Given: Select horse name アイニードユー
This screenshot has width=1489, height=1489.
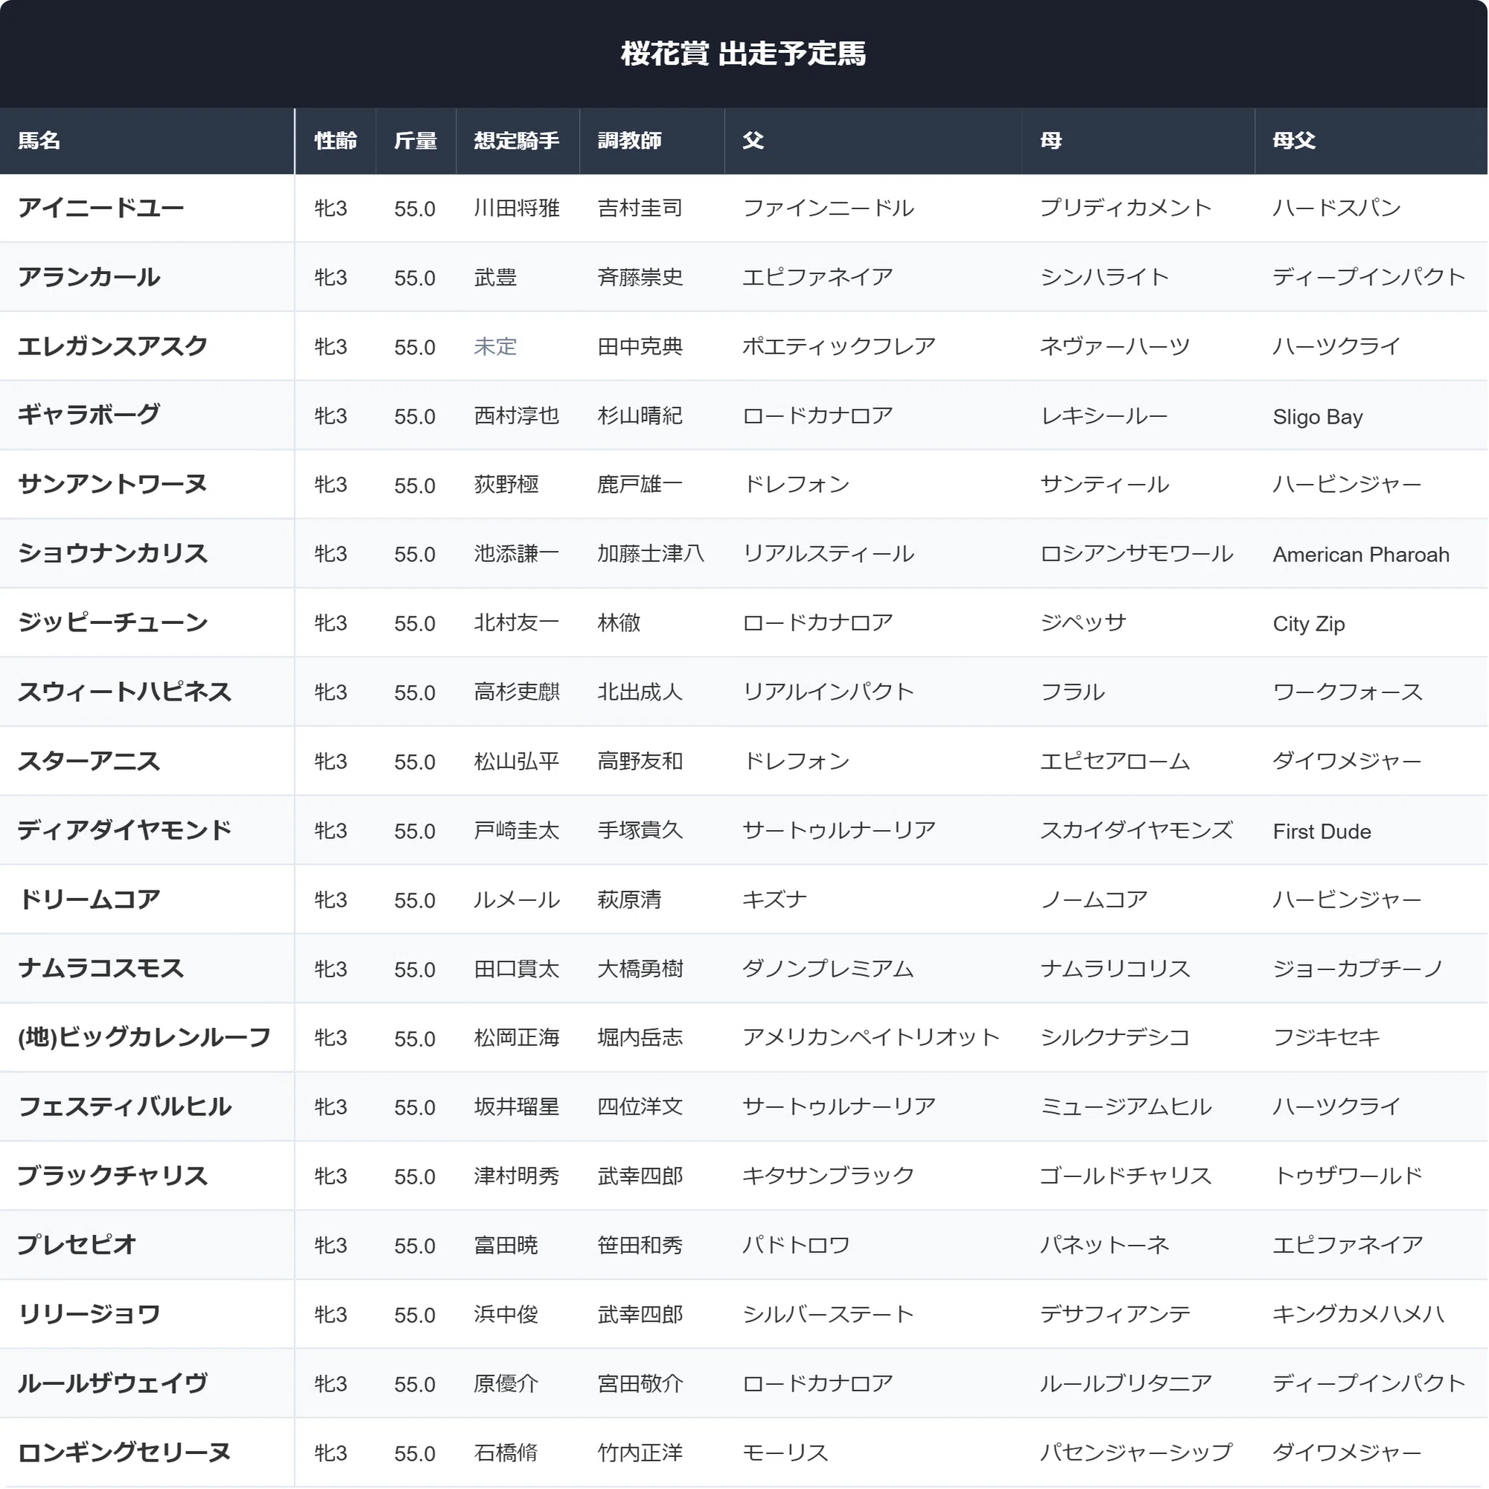Looking at the screenshot, I should pos(101,208).
